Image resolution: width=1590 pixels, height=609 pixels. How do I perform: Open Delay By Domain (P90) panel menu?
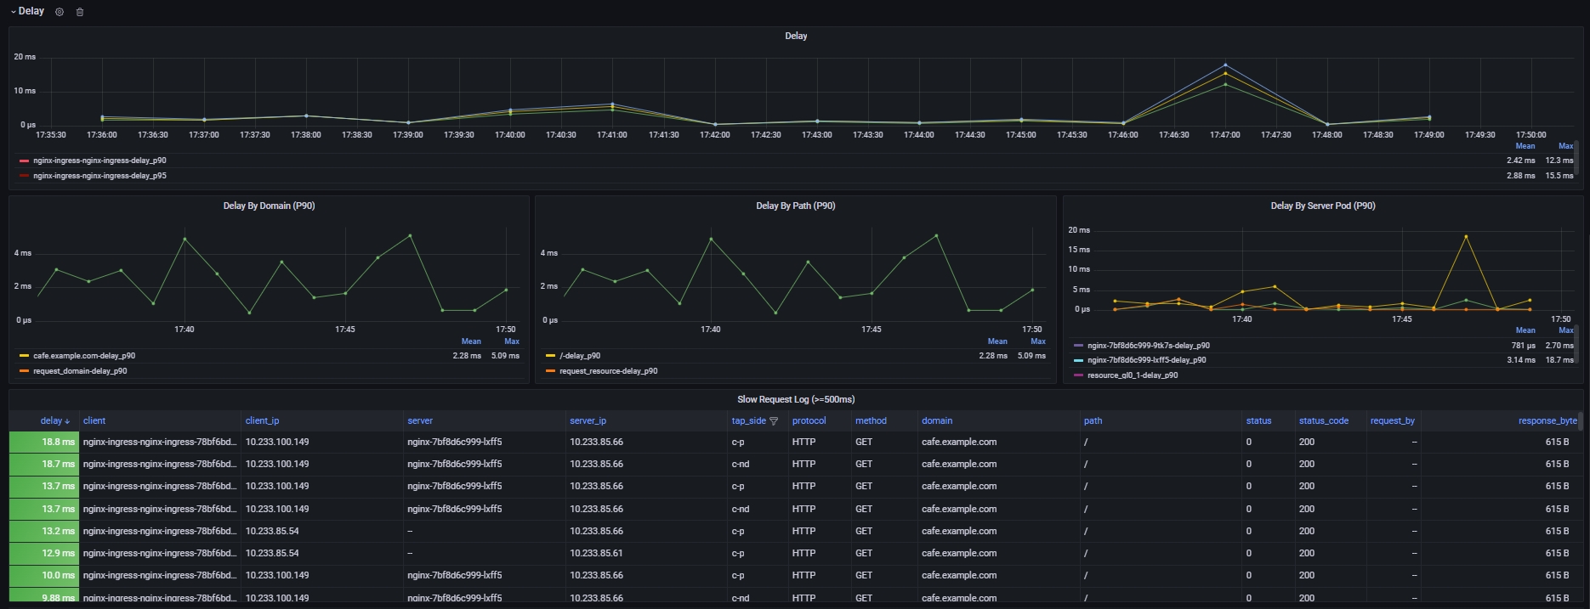coord(269,206)
